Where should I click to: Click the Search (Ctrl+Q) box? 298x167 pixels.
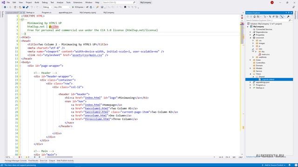pos(119,2)
